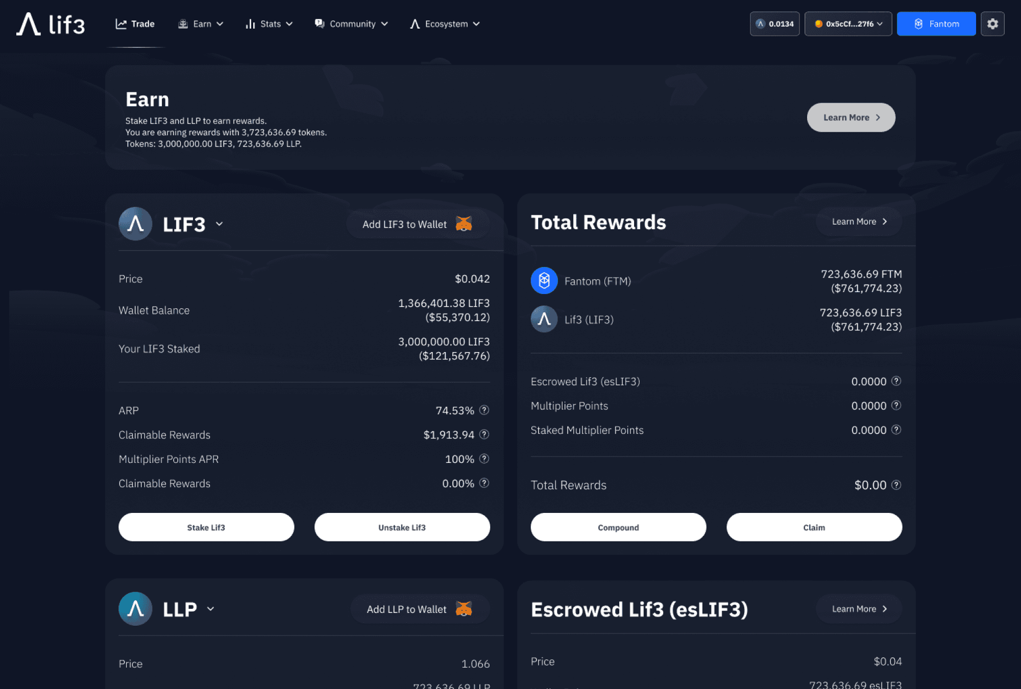The width and height of the screenshot is (1021, 689).
Task: Expand the Community dropdown chevron
Action: pyautogui.click(x=384, y=24)
